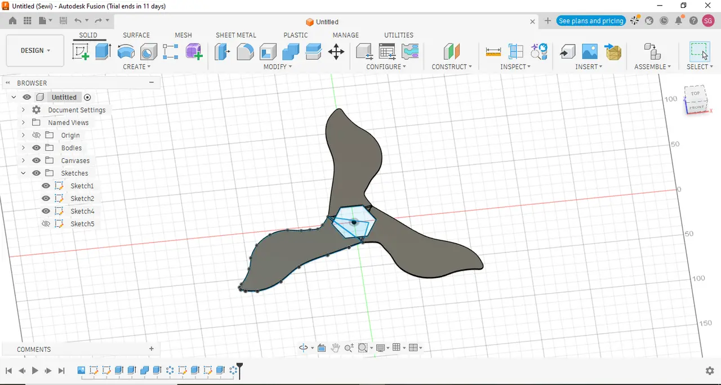The image size is (721, 385).
Task: Click the Save icon
Action: (63, 21)
